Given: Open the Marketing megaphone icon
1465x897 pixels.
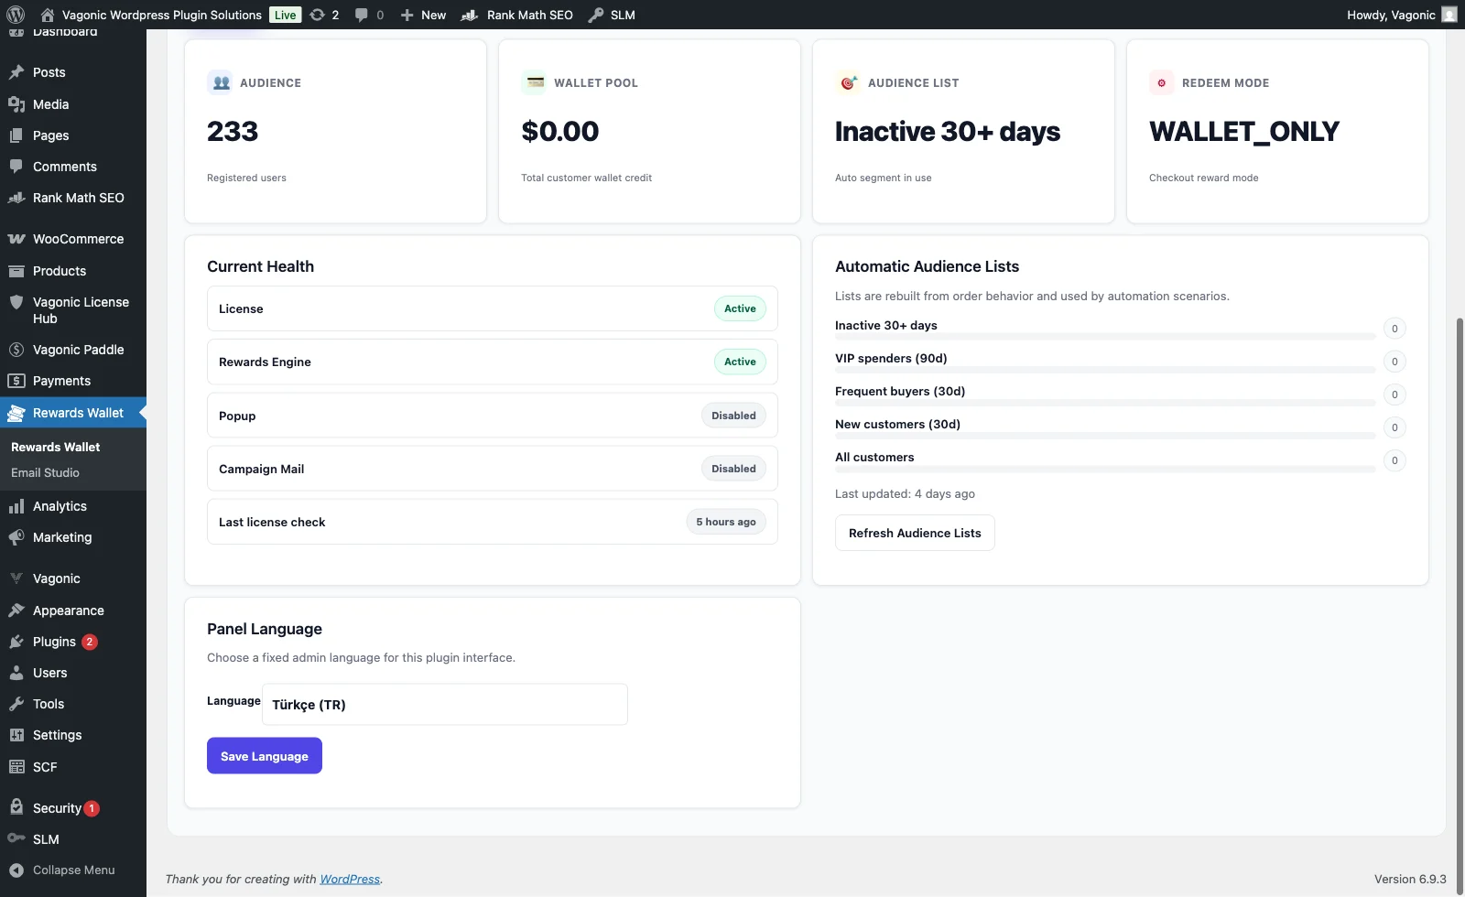Looking at the screenshot, I should point(16,537).
